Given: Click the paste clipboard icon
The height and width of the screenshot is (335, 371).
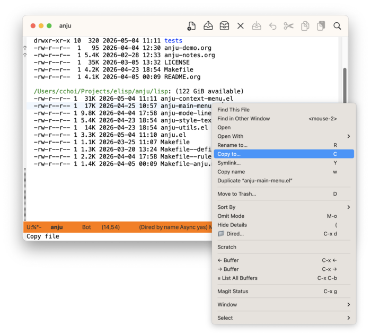Looking at the screenshot, I should pyautogui.click(x=321, y=26).
